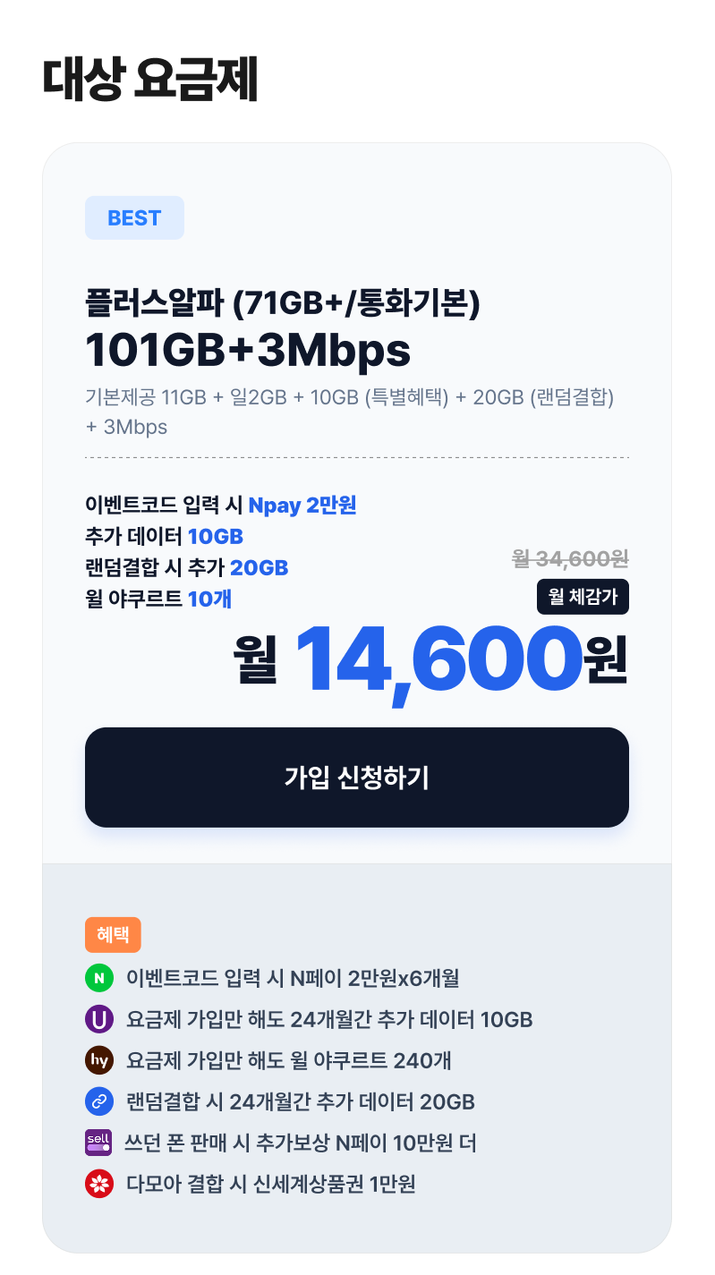715x1275 pixels.
Task: Click the 가입 신청하기 button
Action: point(357,777)
